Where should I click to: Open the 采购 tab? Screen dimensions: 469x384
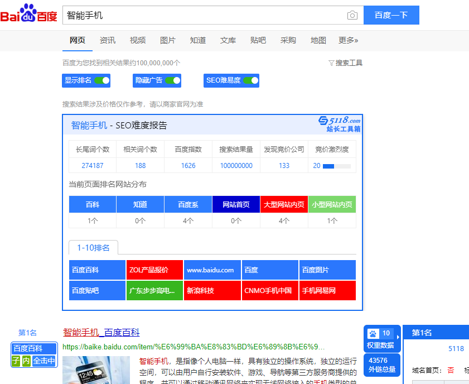288,40
